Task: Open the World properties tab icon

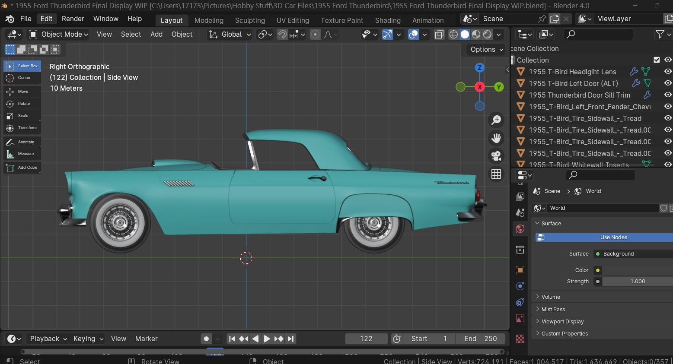Action: [520, 229]
